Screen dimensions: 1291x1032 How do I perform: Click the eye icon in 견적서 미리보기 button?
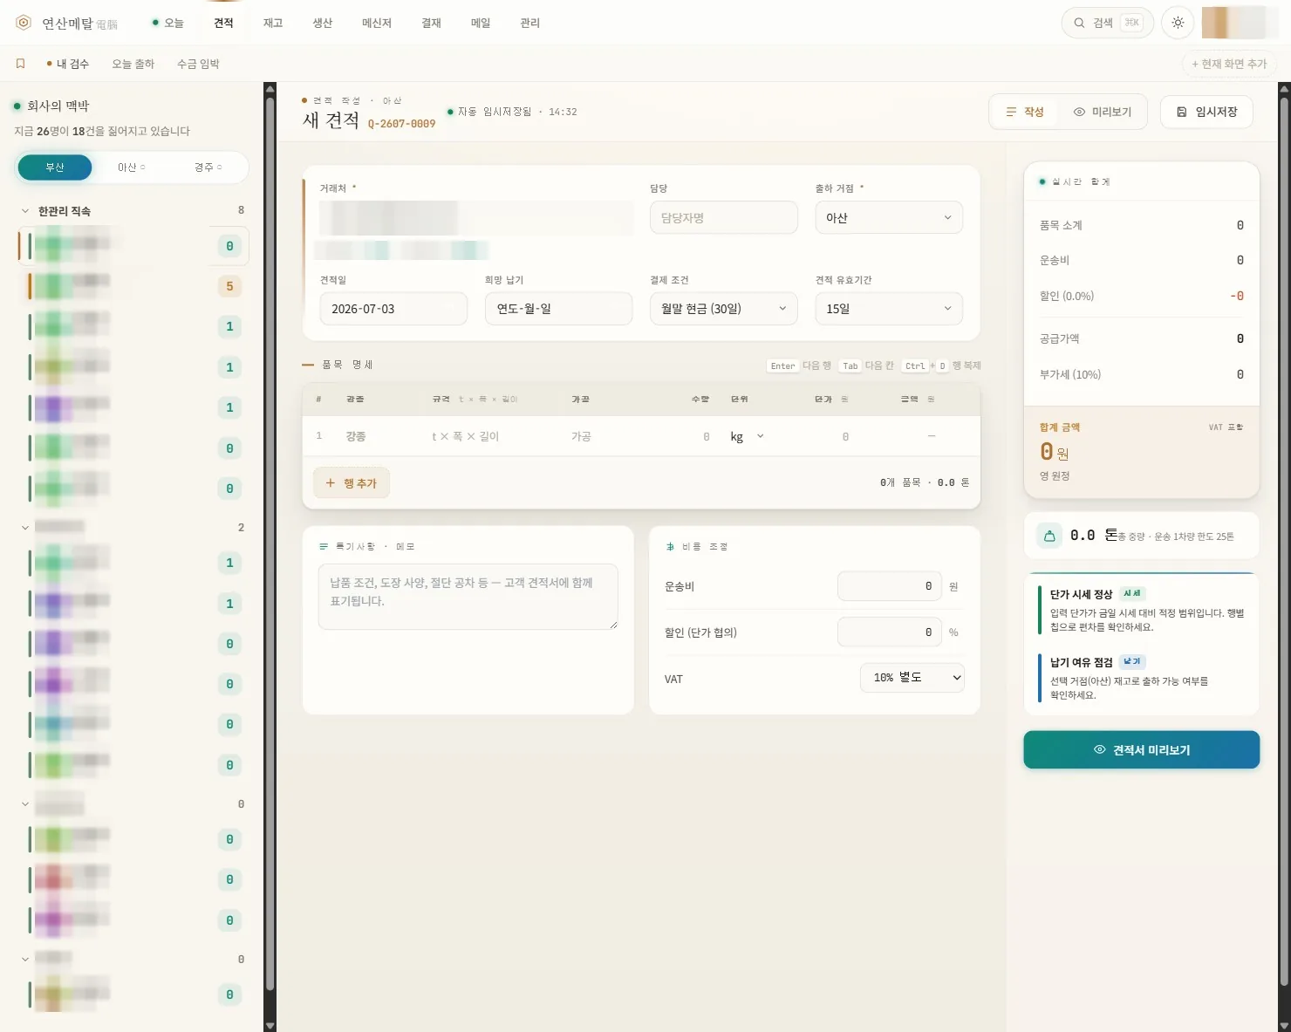1099,749
